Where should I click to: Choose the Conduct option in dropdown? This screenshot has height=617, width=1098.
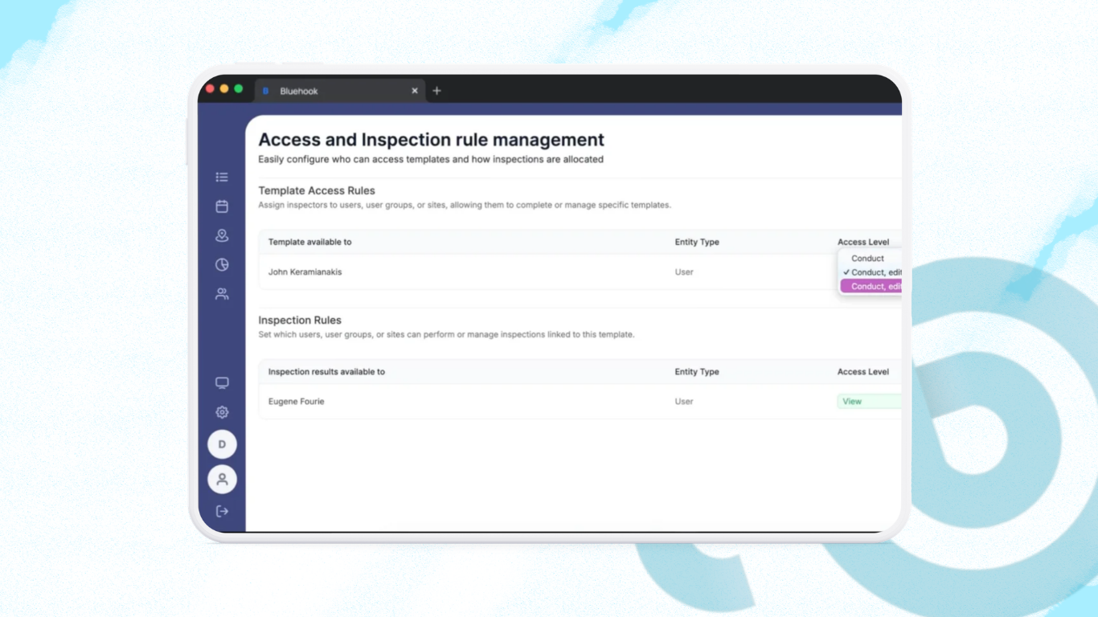[869, 259]
